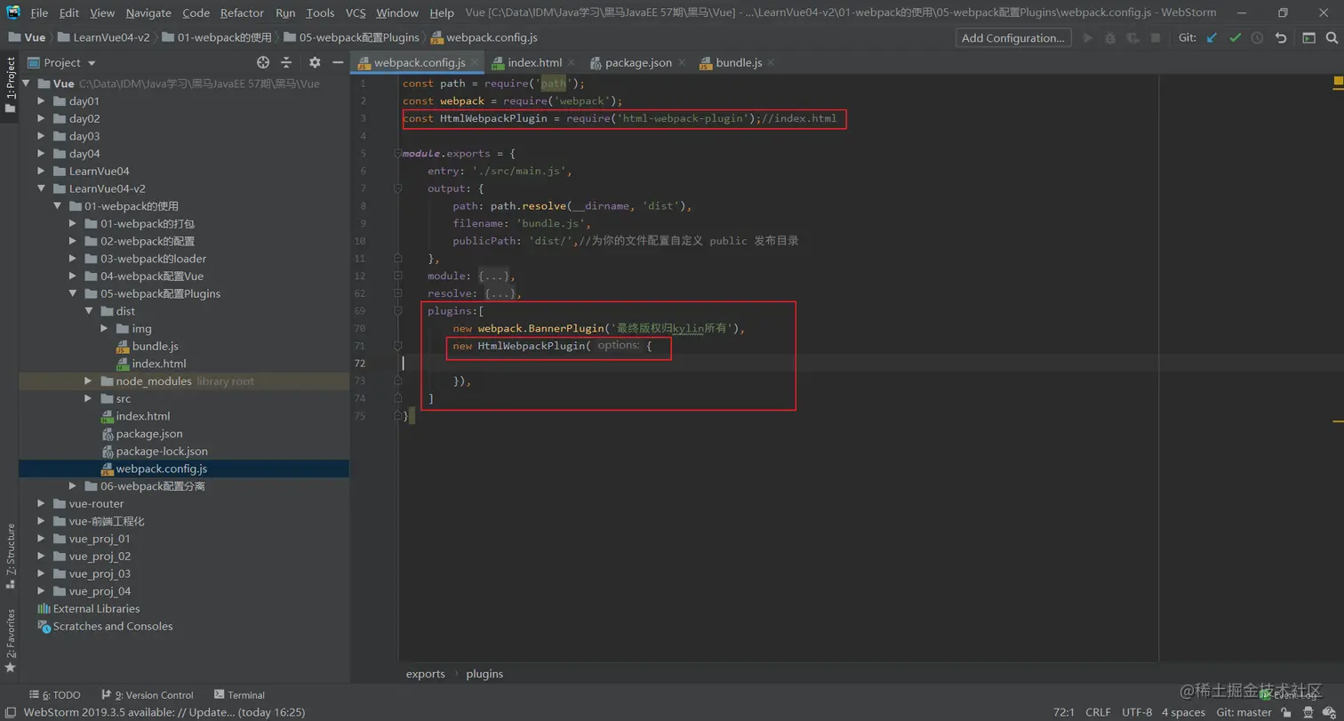Click the status bar cloud settings icon
This screenshot has height=721, width=1344.
coord(1329,712)
